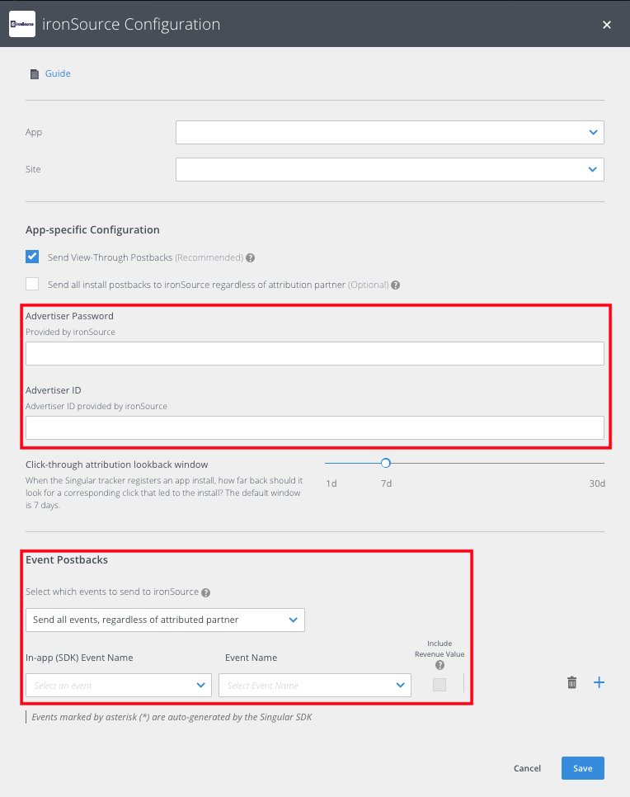
Task: Open the In-app SDK Event Name dropdown
Action: pyautogui.click(x=119, y=685)
